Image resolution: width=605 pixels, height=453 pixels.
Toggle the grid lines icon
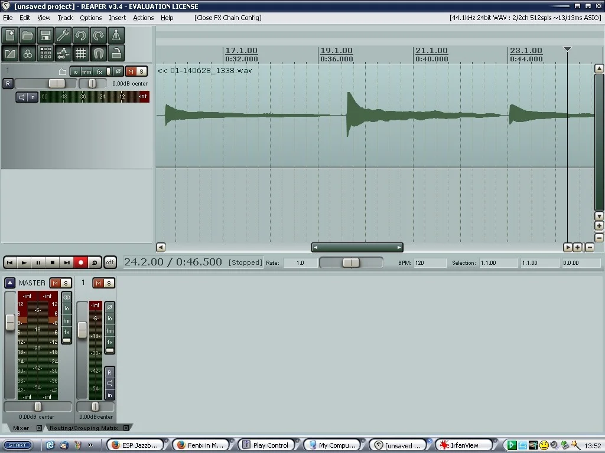[x=81, y=54]
